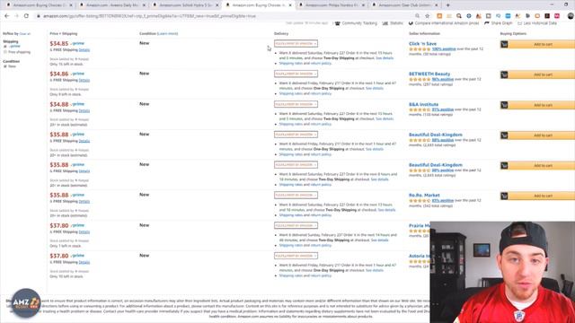Open B&A Institute seller page
Screen dimensions: 575x323
423,104
